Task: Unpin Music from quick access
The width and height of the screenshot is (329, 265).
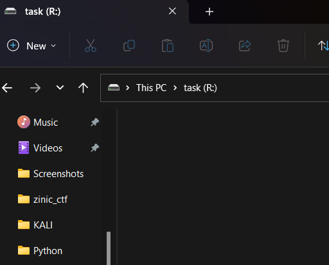Action: click(94, 122)
